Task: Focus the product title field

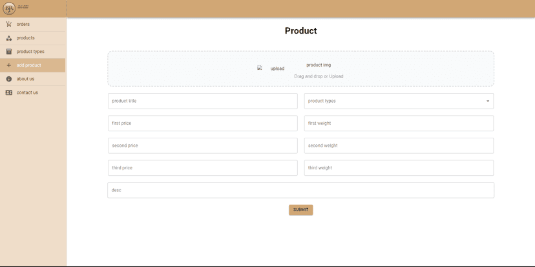Action: [x=202, y=101]
